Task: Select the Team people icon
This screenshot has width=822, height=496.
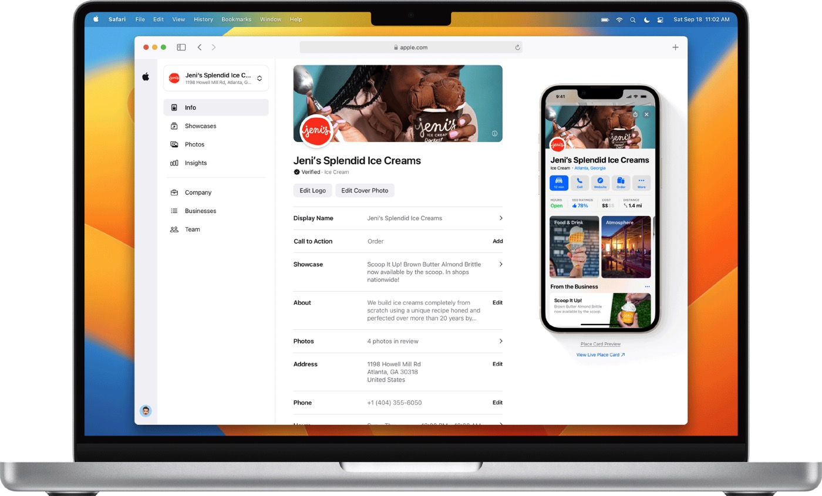Action: 174,230
